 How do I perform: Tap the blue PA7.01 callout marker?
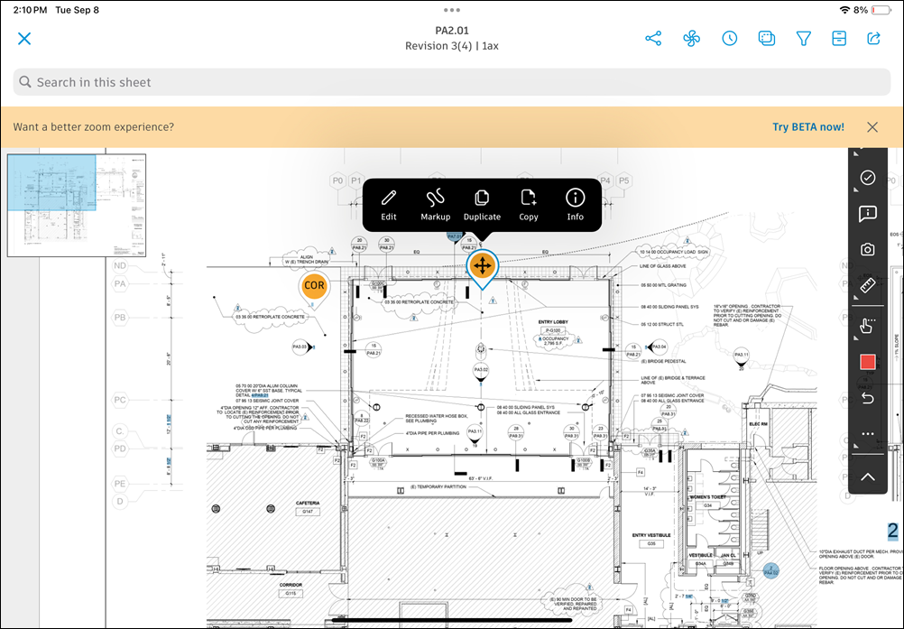coord(455,236)
